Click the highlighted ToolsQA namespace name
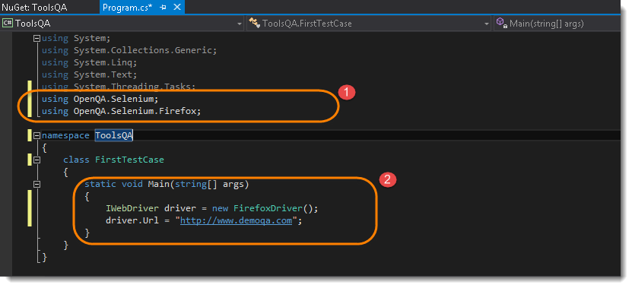The width and height of the screenshot is (632, 288). coord(113,136)
